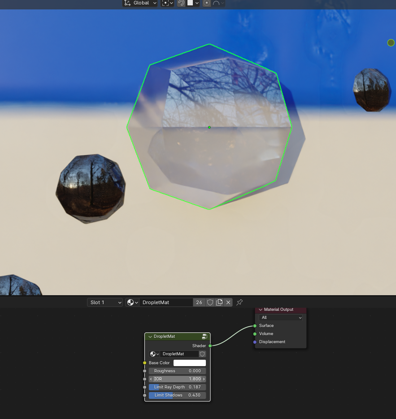Open the pivot point dropdown
This screenshot has width=396, height=419.
point(167,3)
